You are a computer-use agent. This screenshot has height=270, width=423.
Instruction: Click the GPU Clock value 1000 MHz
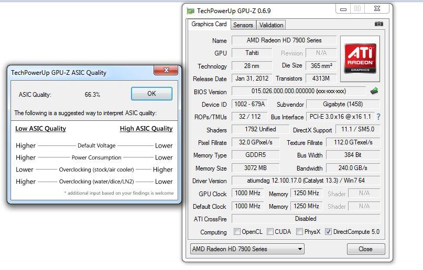click(247, 193)
